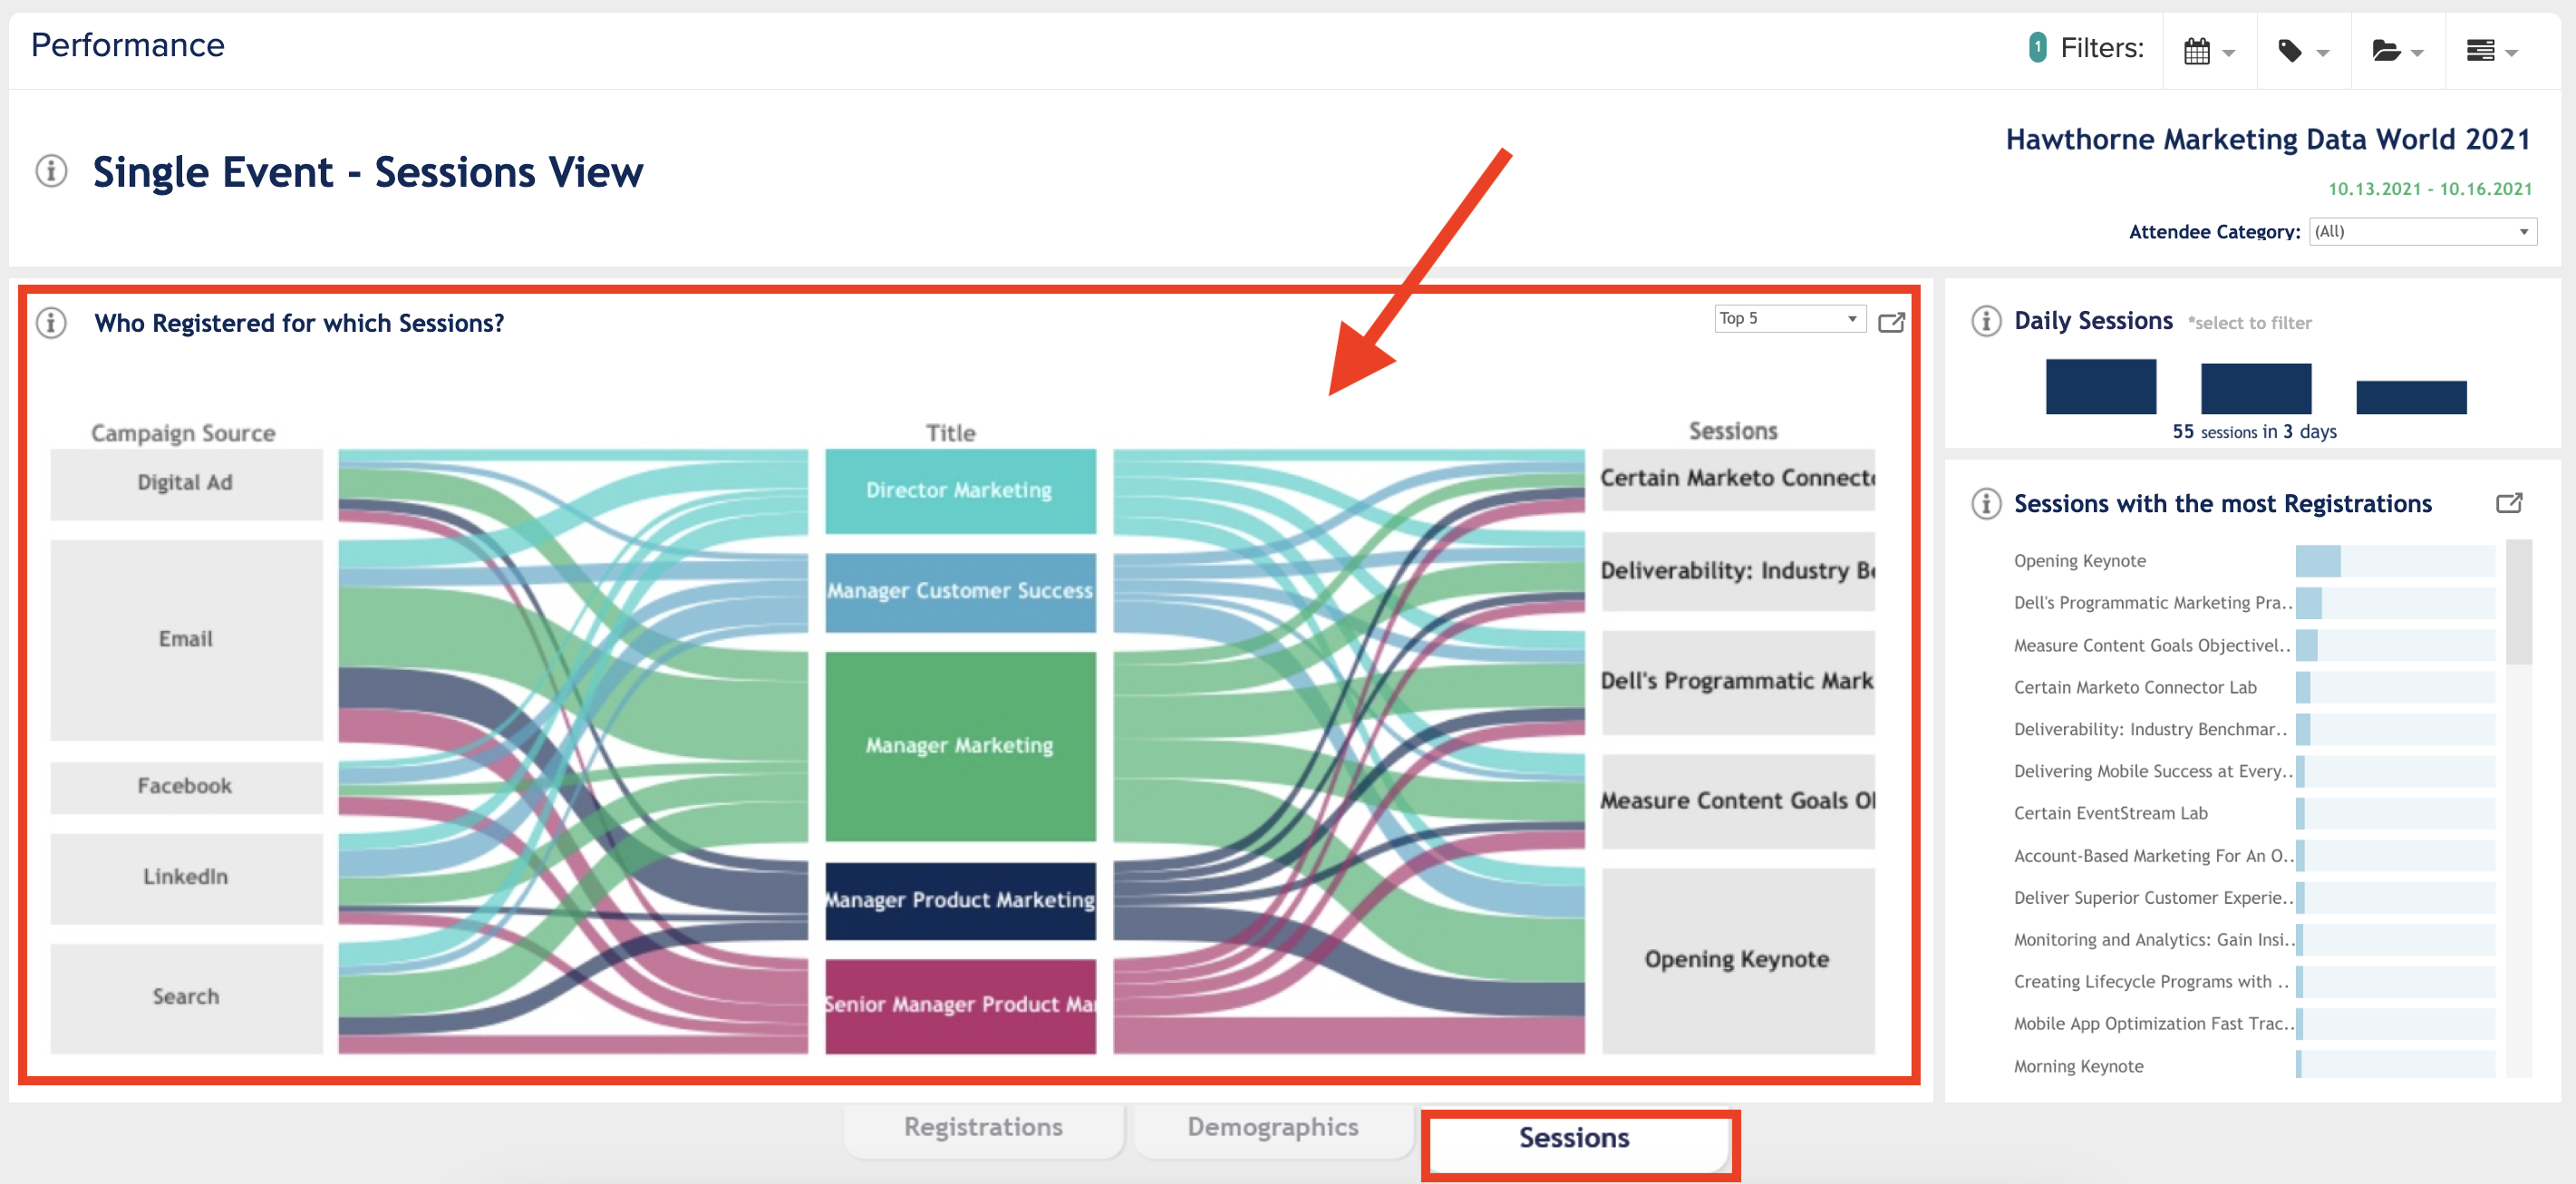Viewport: 2576px width, 1184px height.
Task: Click the Morning Keynote row
Action: pyautogui.click(x=2253, y=1066)
